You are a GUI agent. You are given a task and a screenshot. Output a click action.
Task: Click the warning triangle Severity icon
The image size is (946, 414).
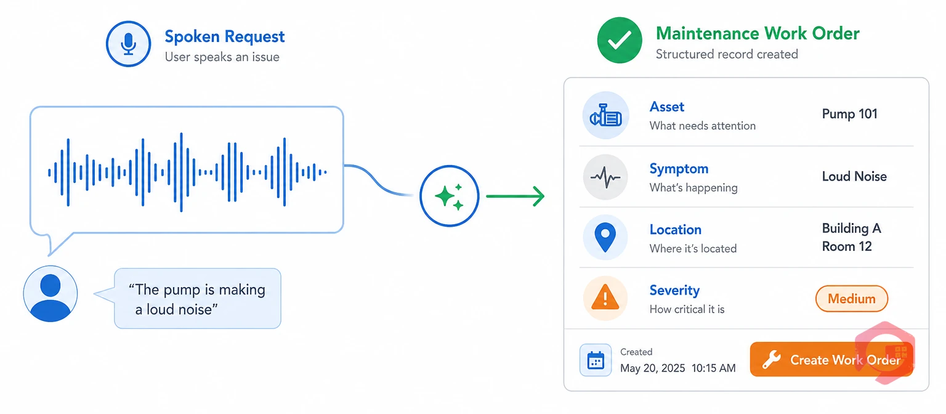click(605, 299)
